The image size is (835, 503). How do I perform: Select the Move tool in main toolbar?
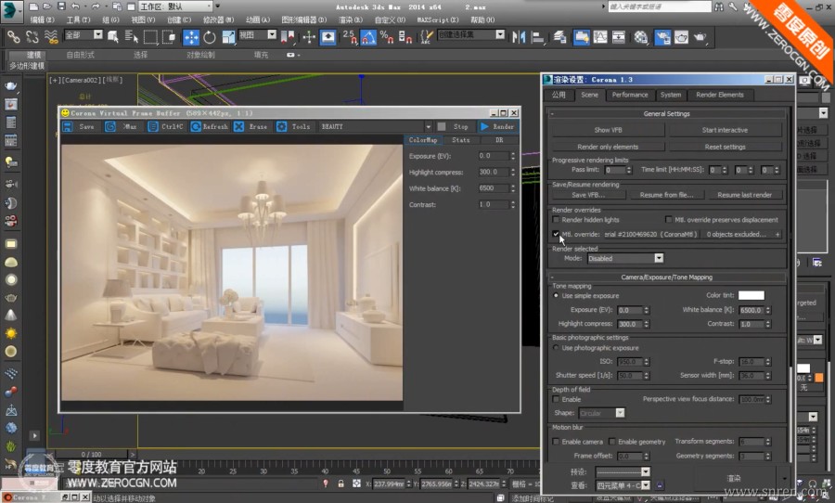pyautogui.click(x=190, y=37)
